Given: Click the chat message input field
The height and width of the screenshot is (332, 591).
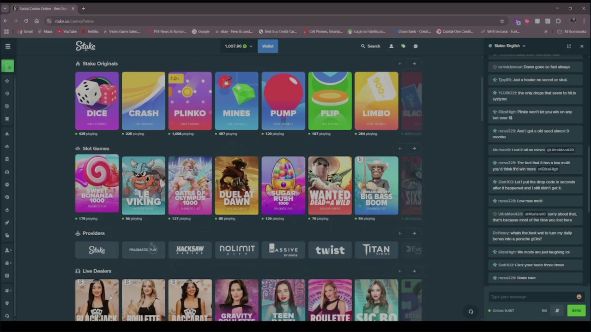Looking at the screenshot, I should pos(531,297).
